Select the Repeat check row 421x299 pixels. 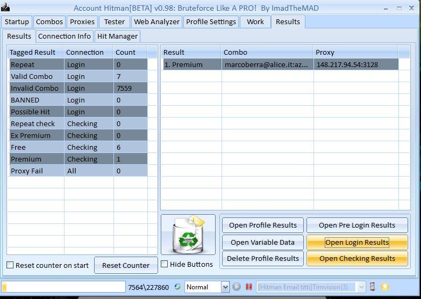79,123
